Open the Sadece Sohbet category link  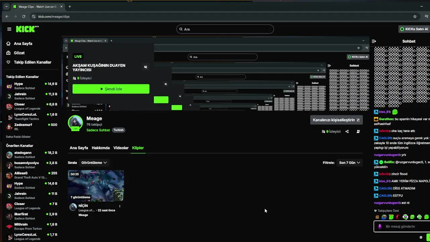[98, 130]
